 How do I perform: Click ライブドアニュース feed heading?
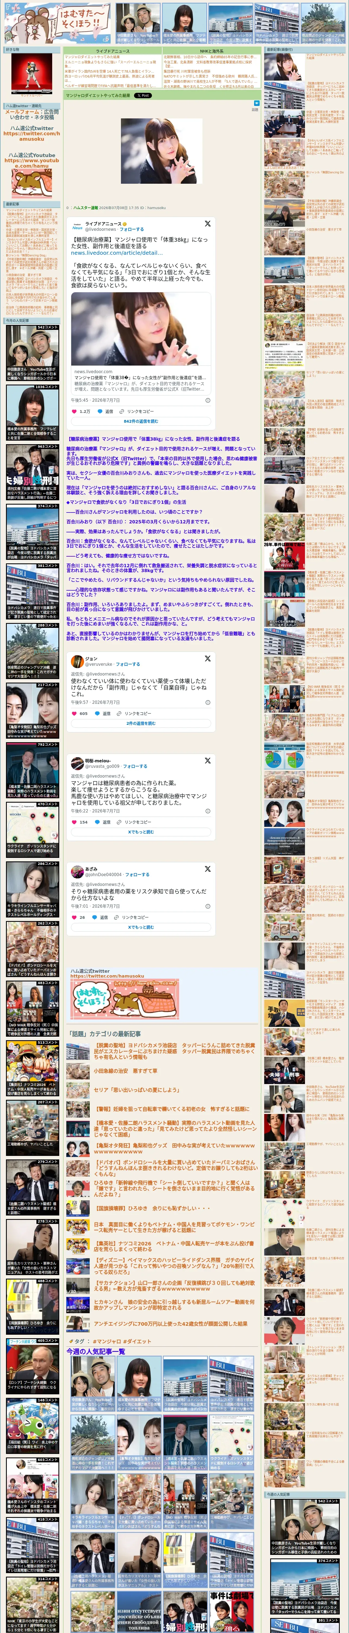pos(113,51)
